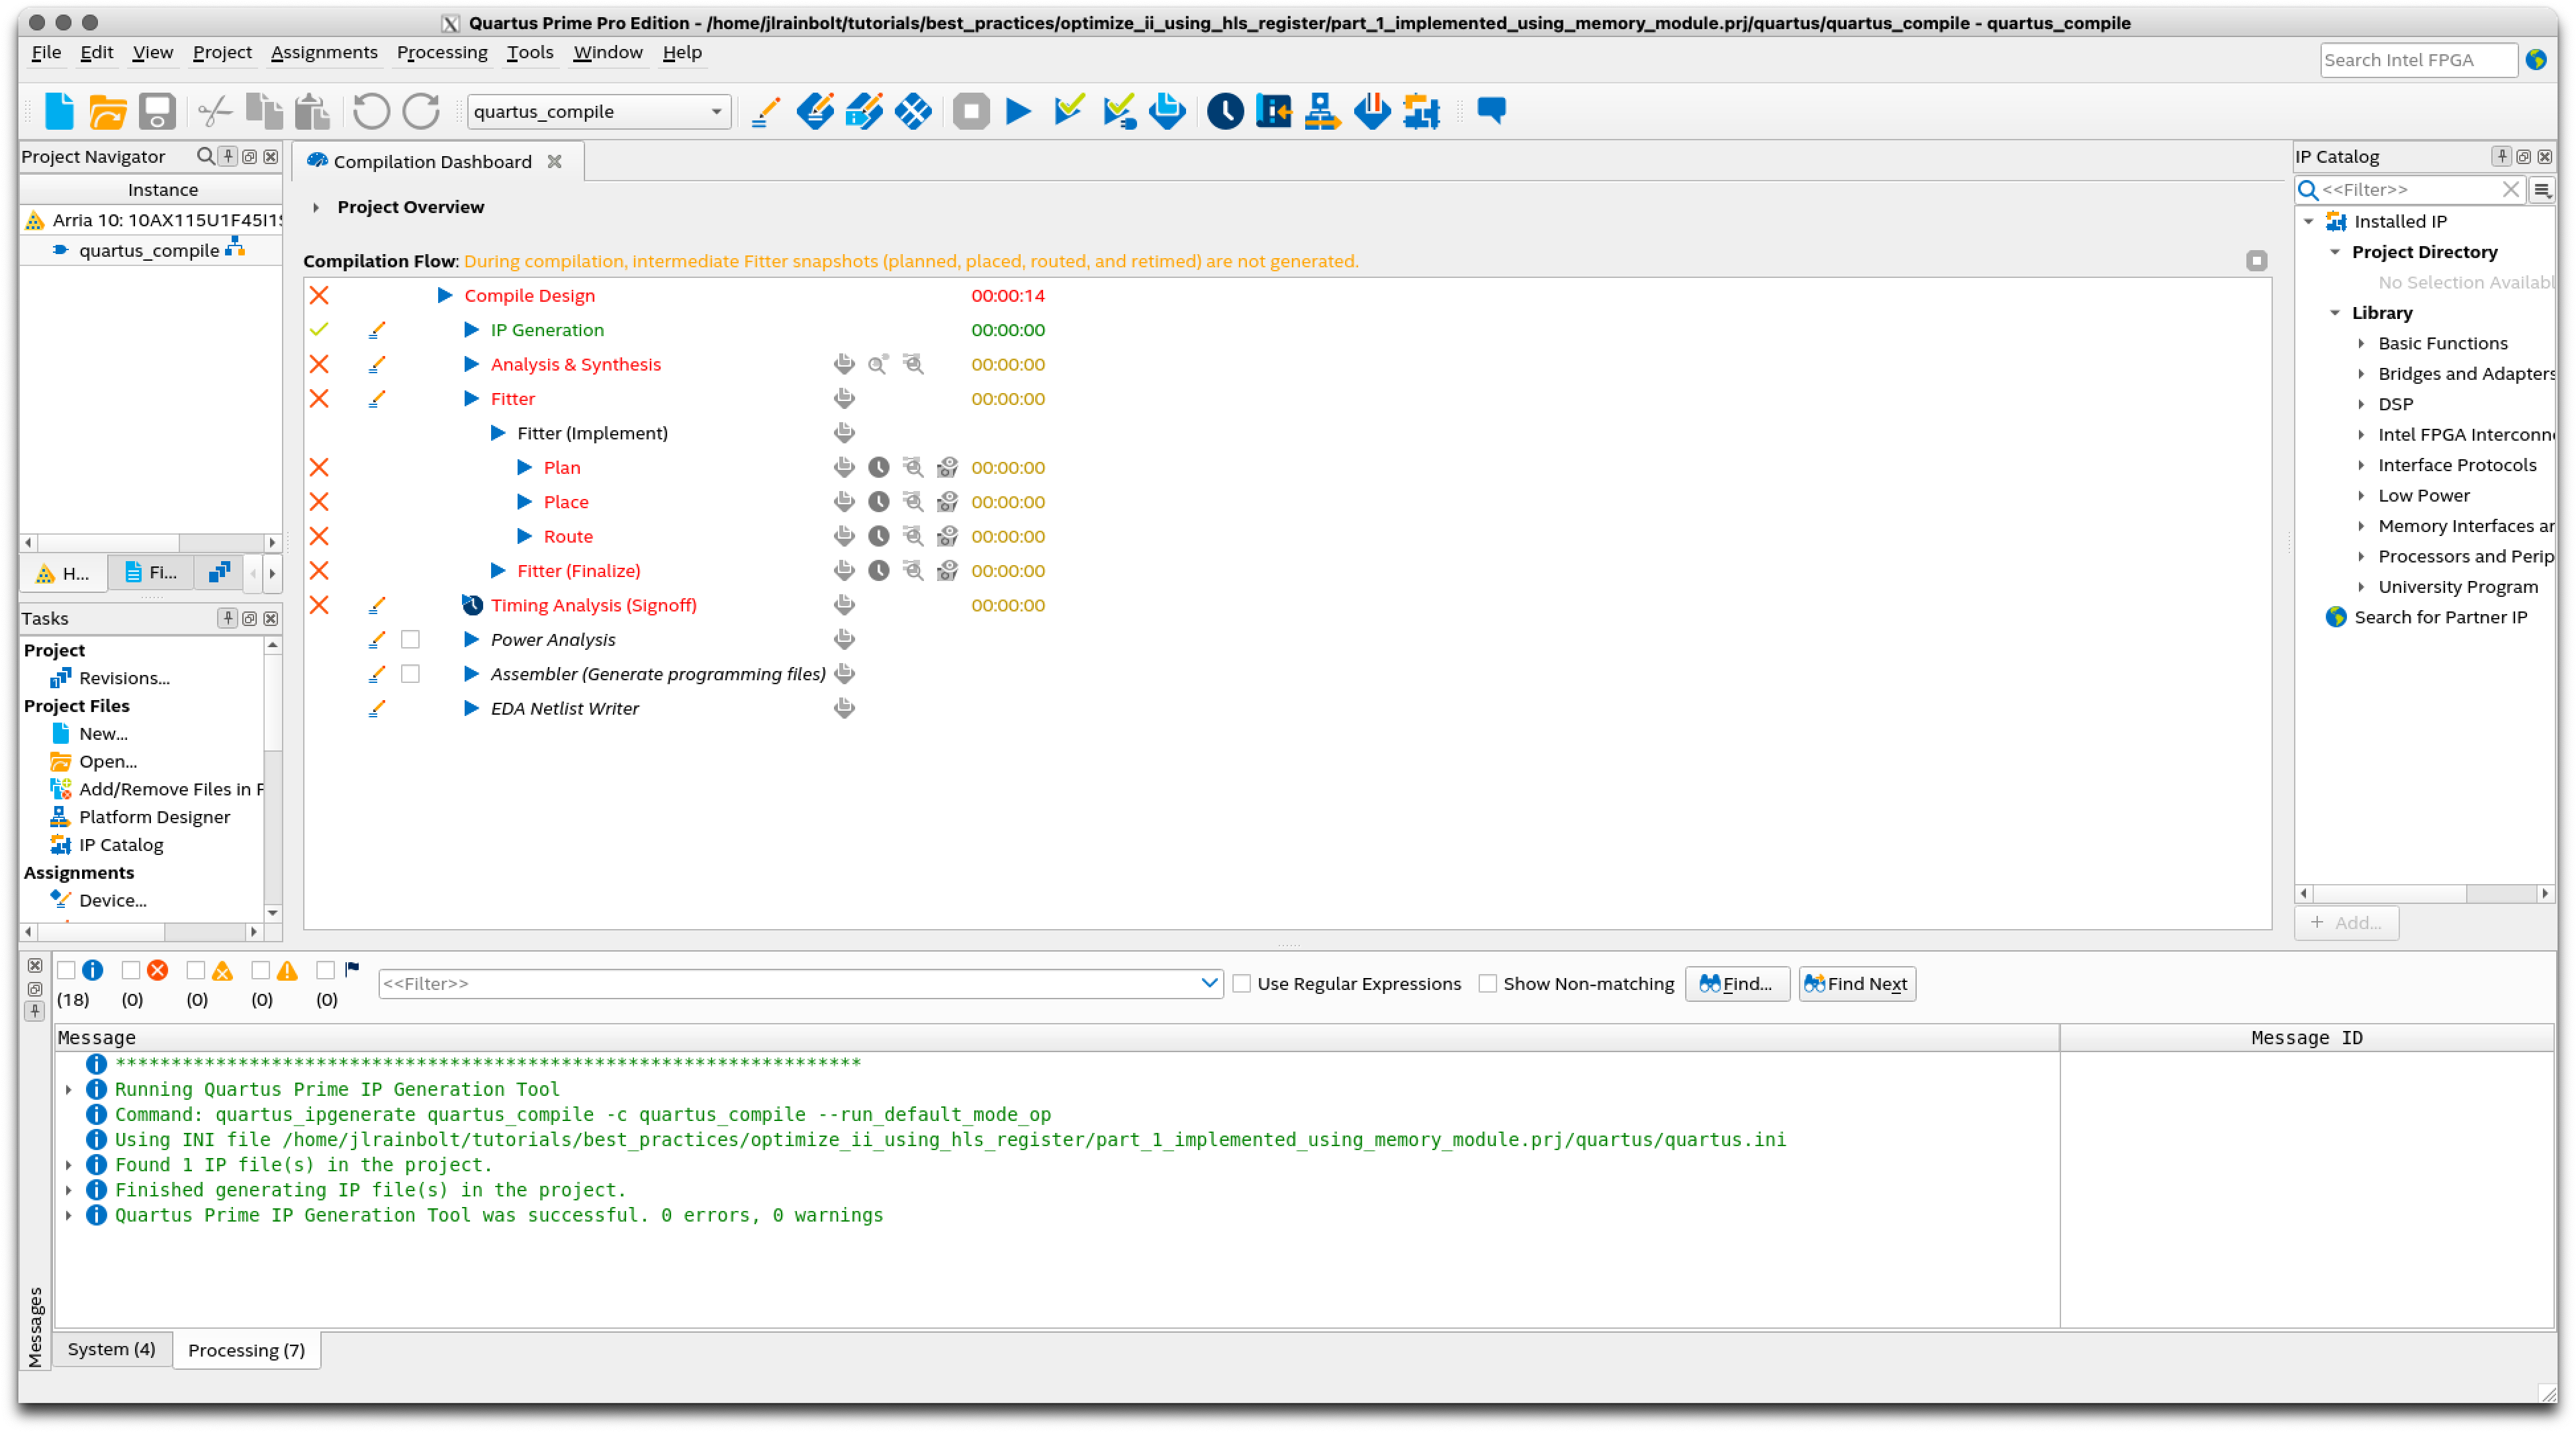Click the Project Navigator horizontal scrollbar
The image size is (2576, 1432).
(x=150, y=542)
